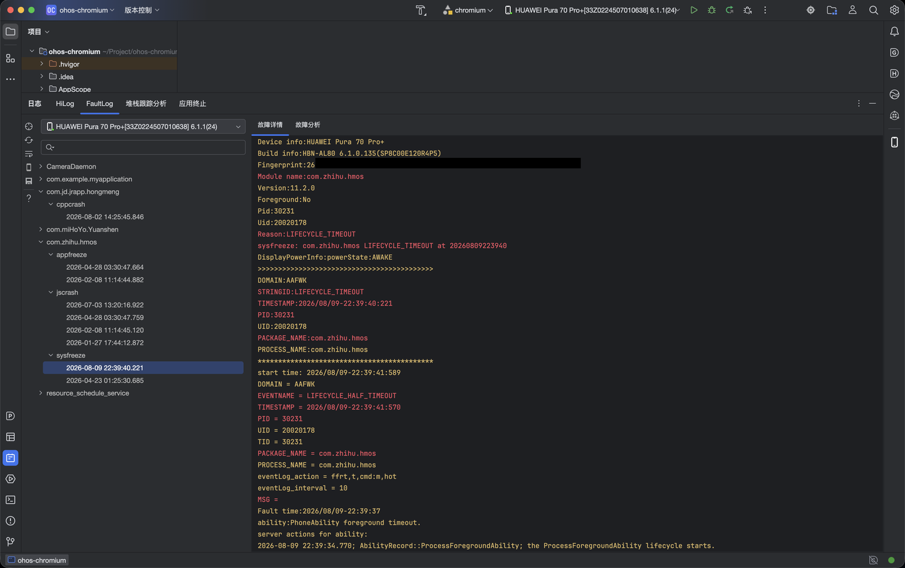Open the FaultLog device selection combo box
Screen dimensions: 905x568
click(143, 126)
